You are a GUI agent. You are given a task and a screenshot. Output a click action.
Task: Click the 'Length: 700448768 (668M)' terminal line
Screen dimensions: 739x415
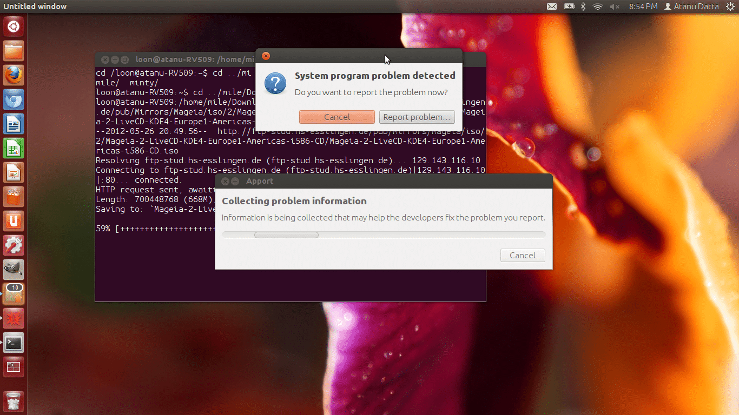pyautogui.click(x=156, y=199)
